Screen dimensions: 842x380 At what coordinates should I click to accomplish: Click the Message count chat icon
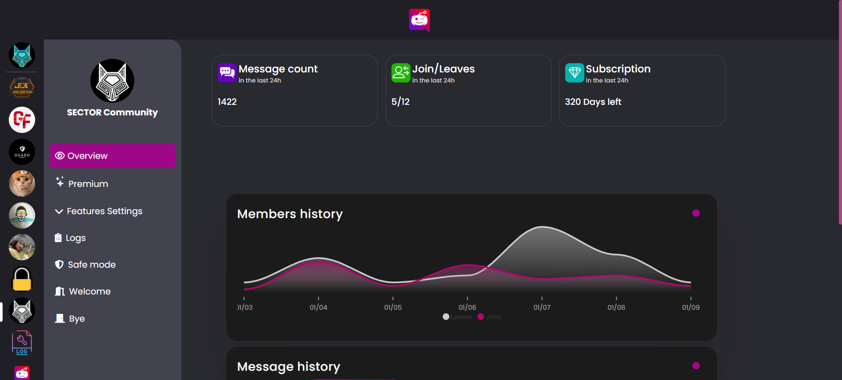click(227, 73)
